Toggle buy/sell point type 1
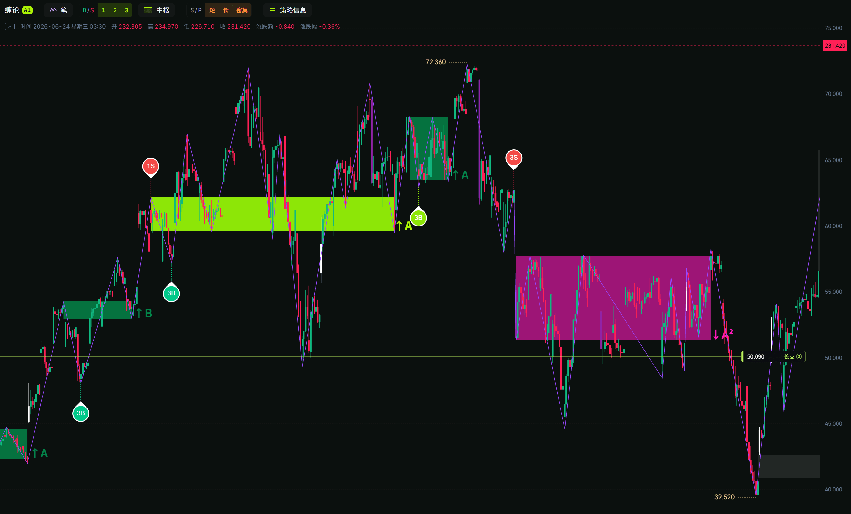Viewport: 851px width, 514px height. coord(103,10)
